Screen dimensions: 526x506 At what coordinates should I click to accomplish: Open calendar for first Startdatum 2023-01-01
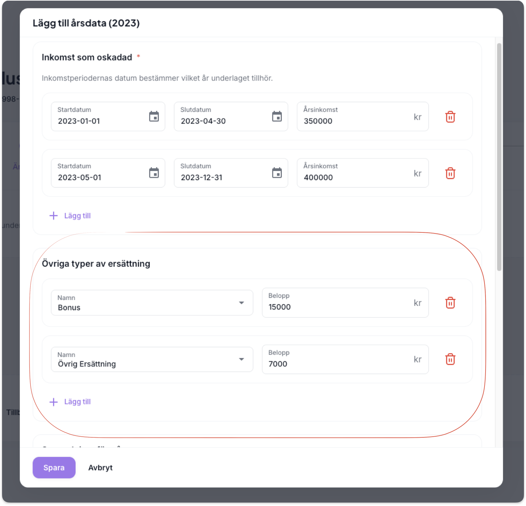point(154,117)
